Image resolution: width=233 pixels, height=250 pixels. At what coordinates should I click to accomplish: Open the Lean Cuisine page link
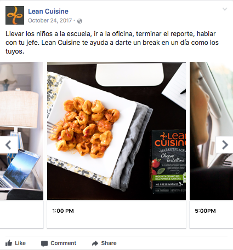[x=48, y=11]
